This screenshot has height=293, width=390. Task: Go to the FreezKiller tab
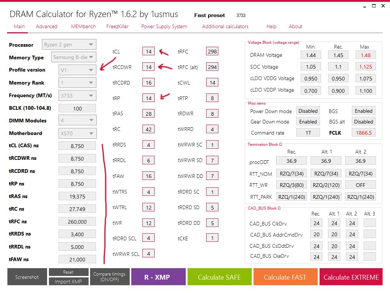pyautogui.click(x=118, y=26)
